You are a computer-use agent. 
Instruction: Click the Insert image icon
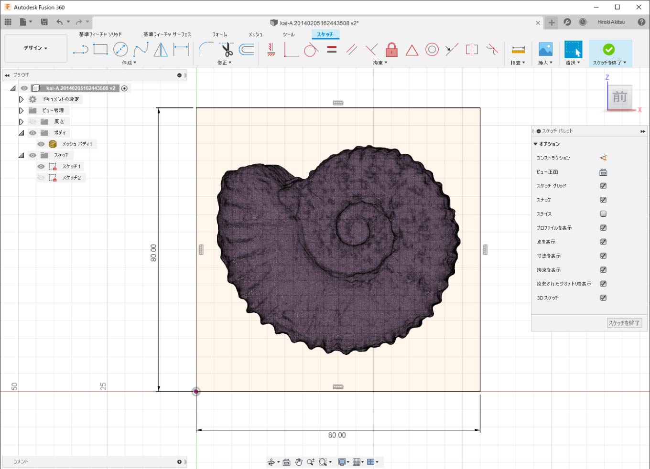[545, 49]
